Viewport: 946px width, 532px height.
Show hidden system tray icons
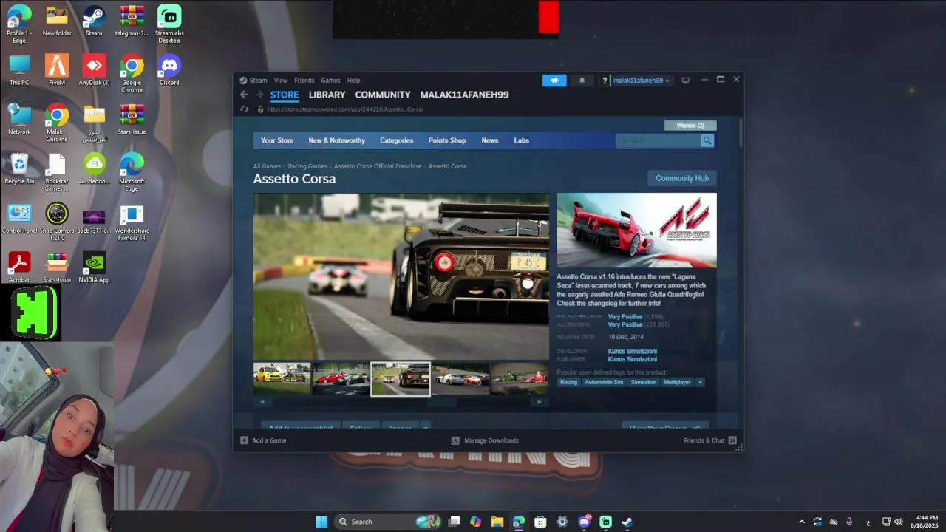tap(802, 522)
